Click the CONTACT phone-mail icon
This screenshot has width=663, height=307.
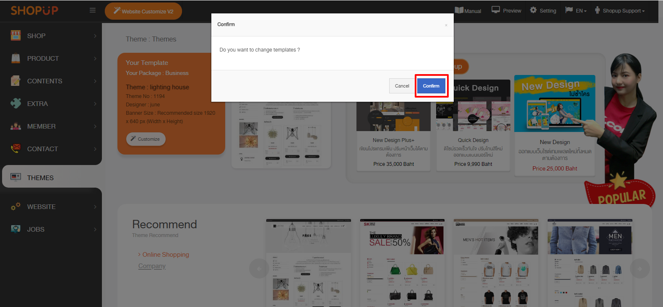coord(16,149)
